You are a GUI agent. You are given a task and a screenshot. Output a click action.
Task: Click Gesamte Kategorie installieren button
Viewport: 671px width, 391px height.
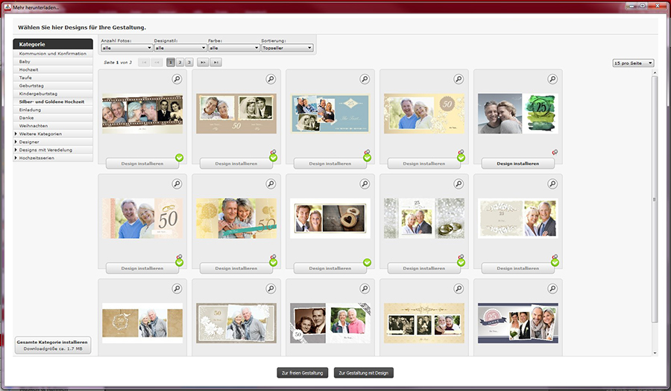coord(53,345)
